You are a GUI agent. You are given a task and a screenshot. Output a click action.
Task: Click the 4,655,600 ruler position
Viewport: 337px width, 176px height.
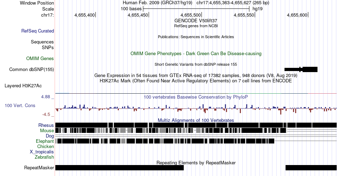297,15
